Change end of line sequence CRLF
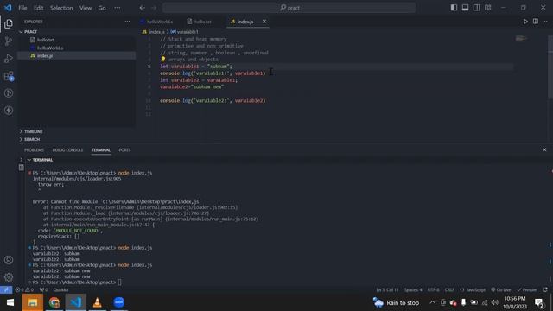Image resolution: width=553 pixels, height=311 pixels. pos(449,290)
